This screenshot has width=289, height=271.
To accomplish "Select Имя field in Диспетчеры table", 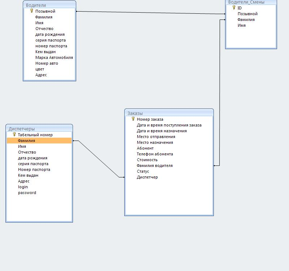I will pyautogui.click(x=22, y=146).
